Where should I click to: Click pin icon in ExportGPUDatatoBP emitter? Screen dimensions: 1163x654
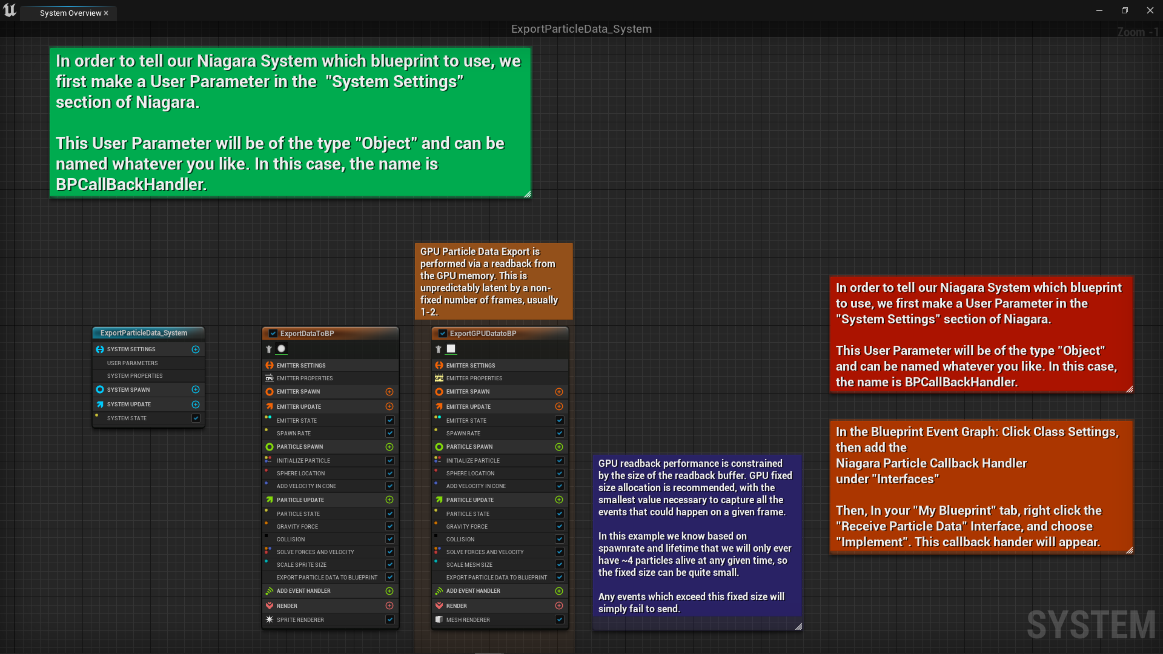point(439,349)
